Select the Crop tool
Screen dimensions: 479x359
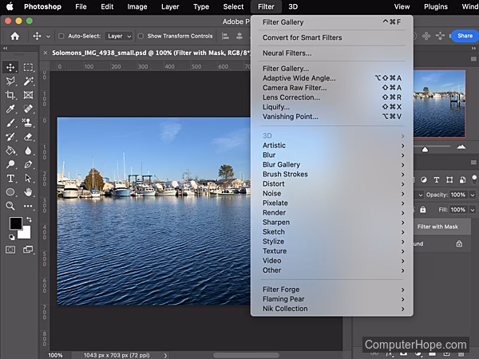10,95
